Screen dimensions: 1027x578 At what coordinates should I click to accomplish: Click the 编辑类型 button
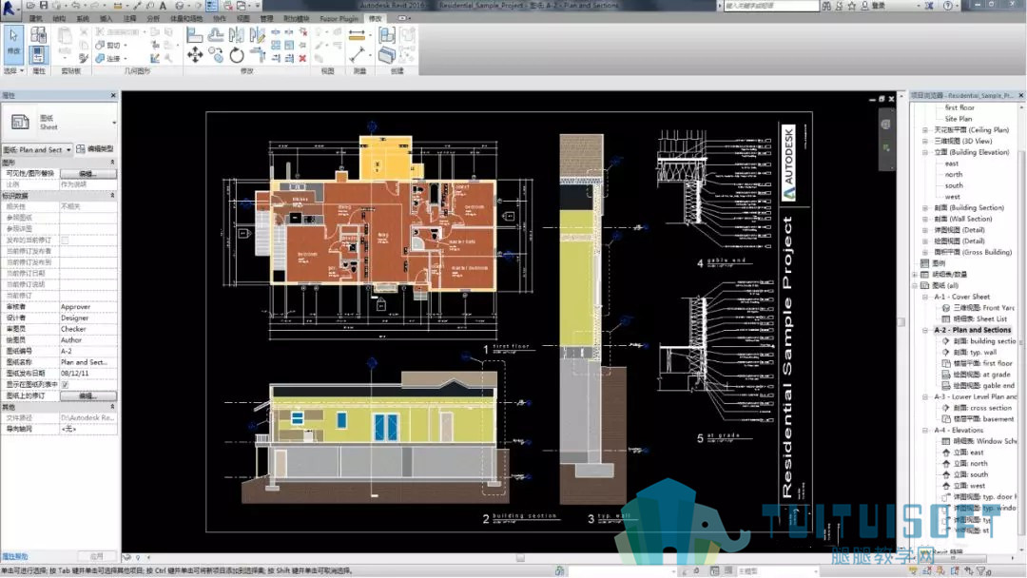click(96, 149)
